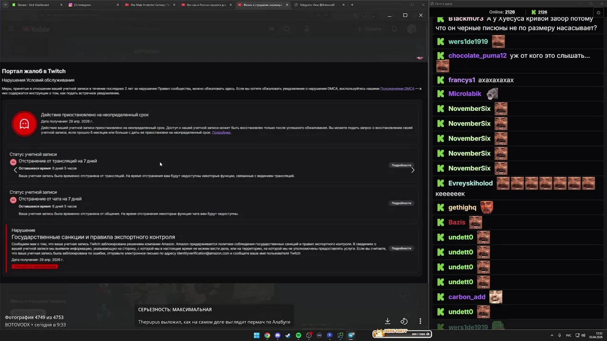Open the Положениями DMCA link
607x341 pixels.
[x=397, y=89]
